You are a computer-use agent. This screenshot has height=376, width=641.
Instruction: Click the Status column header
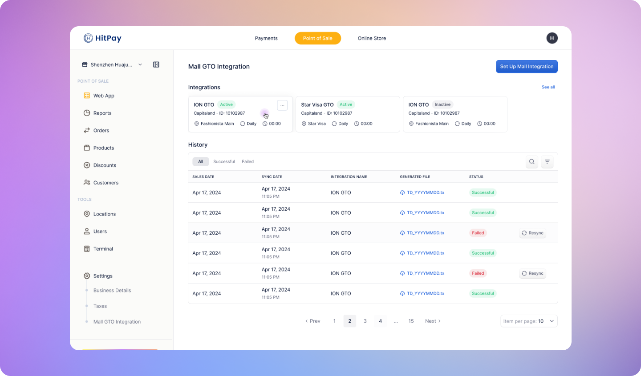476,176
